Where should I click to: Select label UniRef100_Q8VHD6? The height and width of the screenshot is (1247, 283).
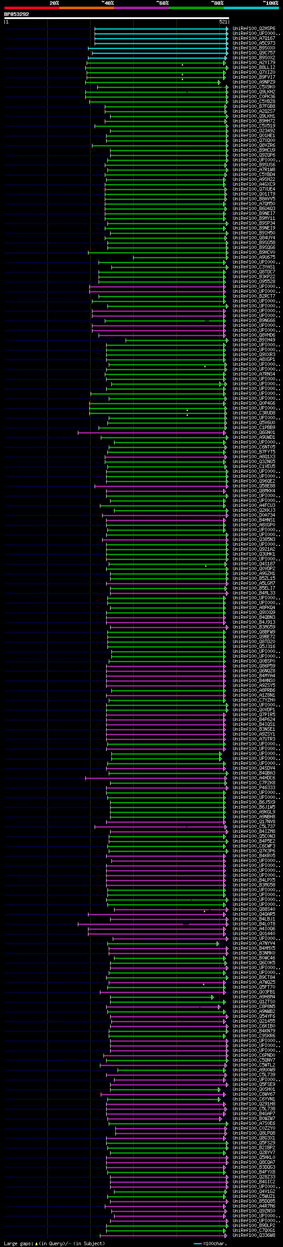pos(254,334)
